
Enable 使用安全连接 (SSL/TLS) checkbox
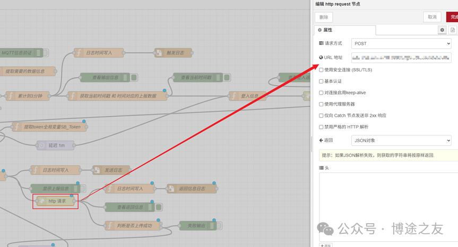click(x=321, y=70)
